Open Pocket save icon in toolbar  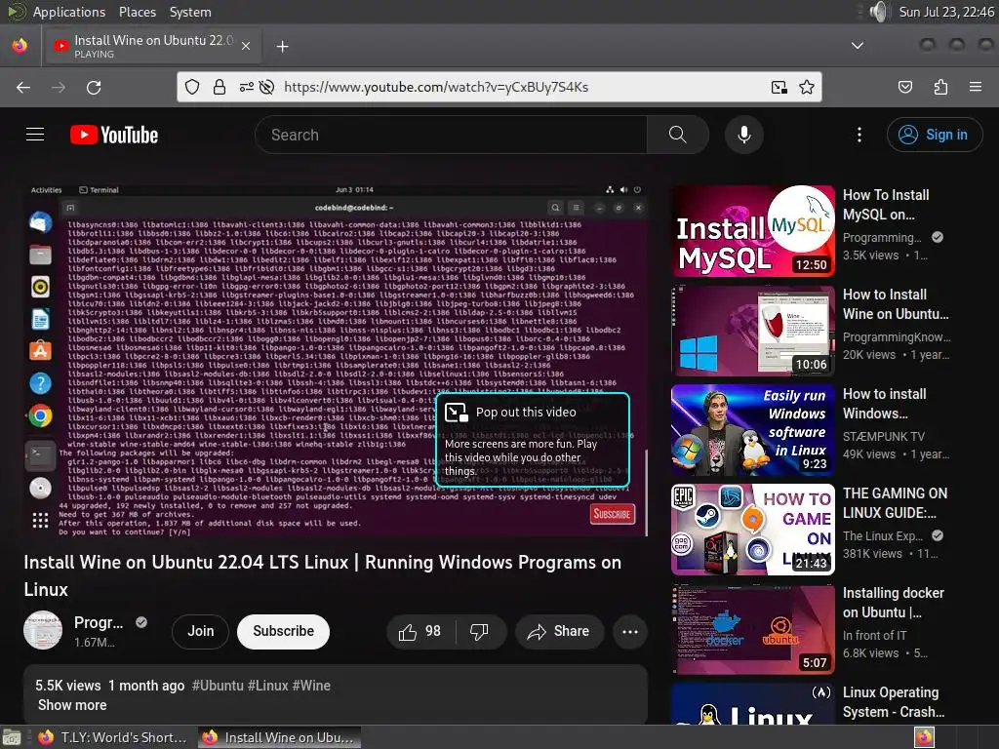pyautogui.click(x=904, y=87)
